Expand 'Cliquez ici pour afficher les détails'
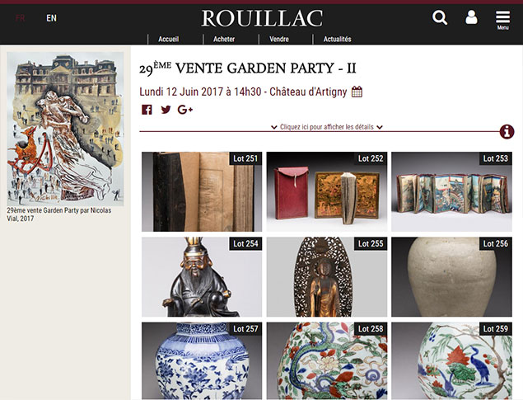Image resolution: width=523 pixels, height=400 pixels. point(326,127)
